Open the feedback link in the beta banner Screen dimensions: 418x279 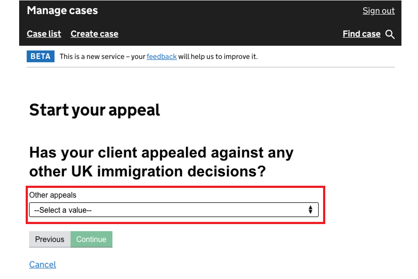click(162, 57)
